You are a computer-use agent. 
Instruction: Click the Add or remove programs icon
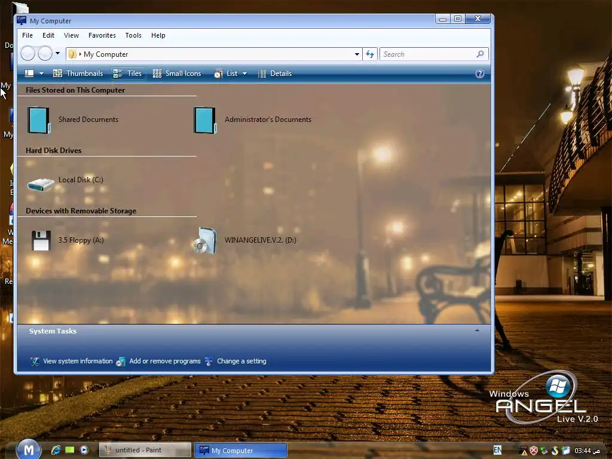point(121,362)
